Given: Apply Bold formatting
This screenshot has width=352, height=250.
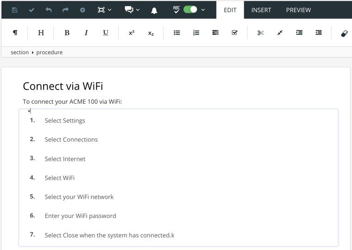Looking at the screenshot, I should click(x=67, y=33).
